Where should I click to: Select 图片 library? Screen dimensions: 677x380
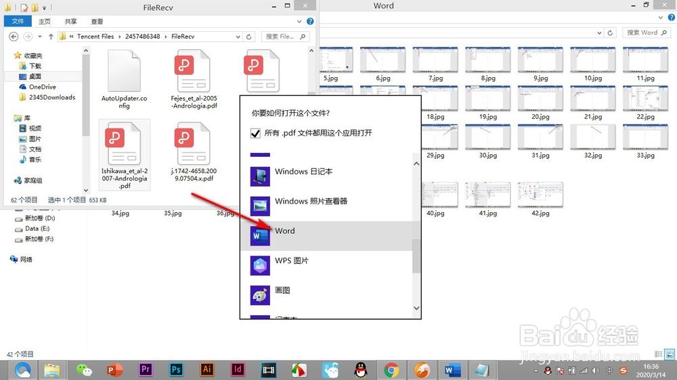click(x=30, y=139)
